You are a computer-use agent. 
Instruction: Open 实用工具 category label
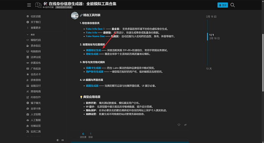36,132
